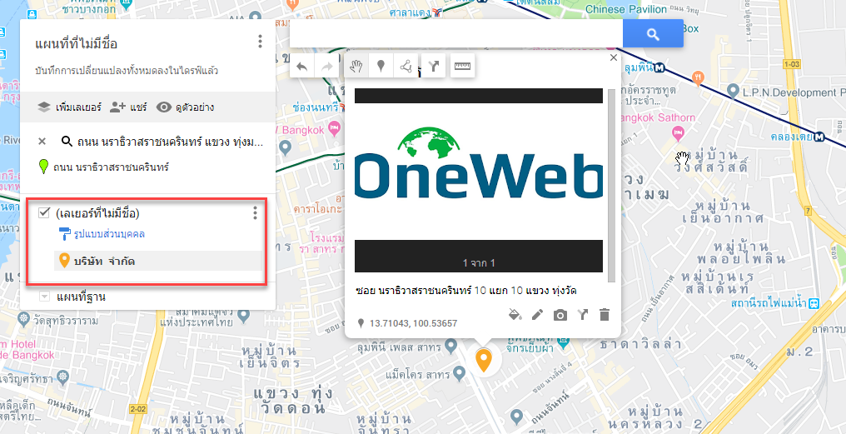
Task: Get directions to this marker
Action: pos(583,314)
